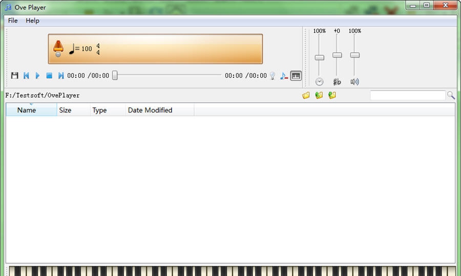Image resolution: width=461 pixels, height=276 pixels.
Task: Maximize the Ove Player window
Action: coord(427,5)
